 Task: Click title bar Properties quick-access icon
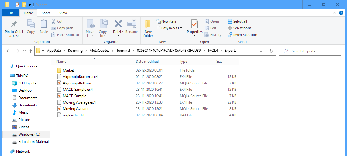click(x=17, y=5)
